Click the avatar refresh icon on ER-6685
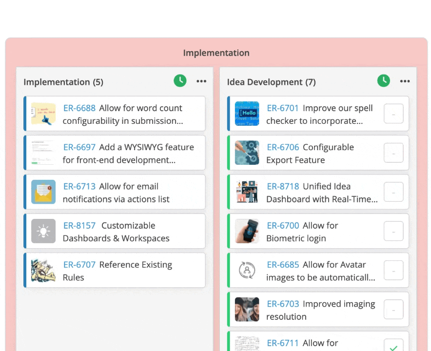 [247, 270]
